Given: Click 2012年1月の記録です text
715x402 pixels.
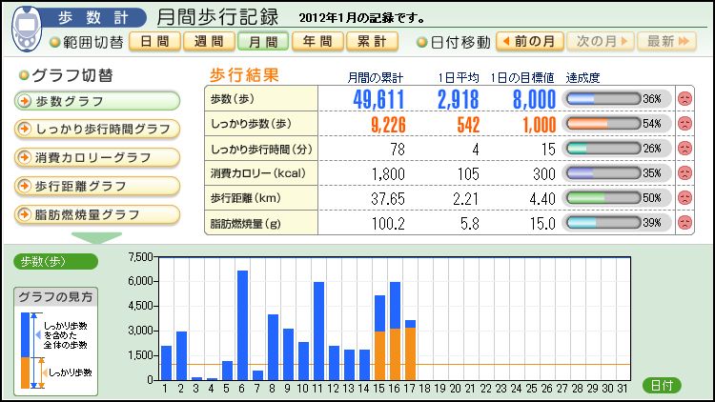Looking at the screenshot, I should tap(361, 18).
